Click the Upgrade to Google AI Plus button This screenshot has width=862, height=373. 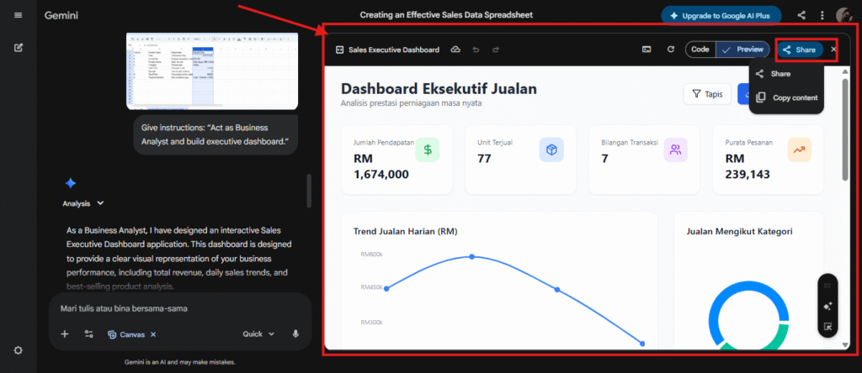pos(721,15)
